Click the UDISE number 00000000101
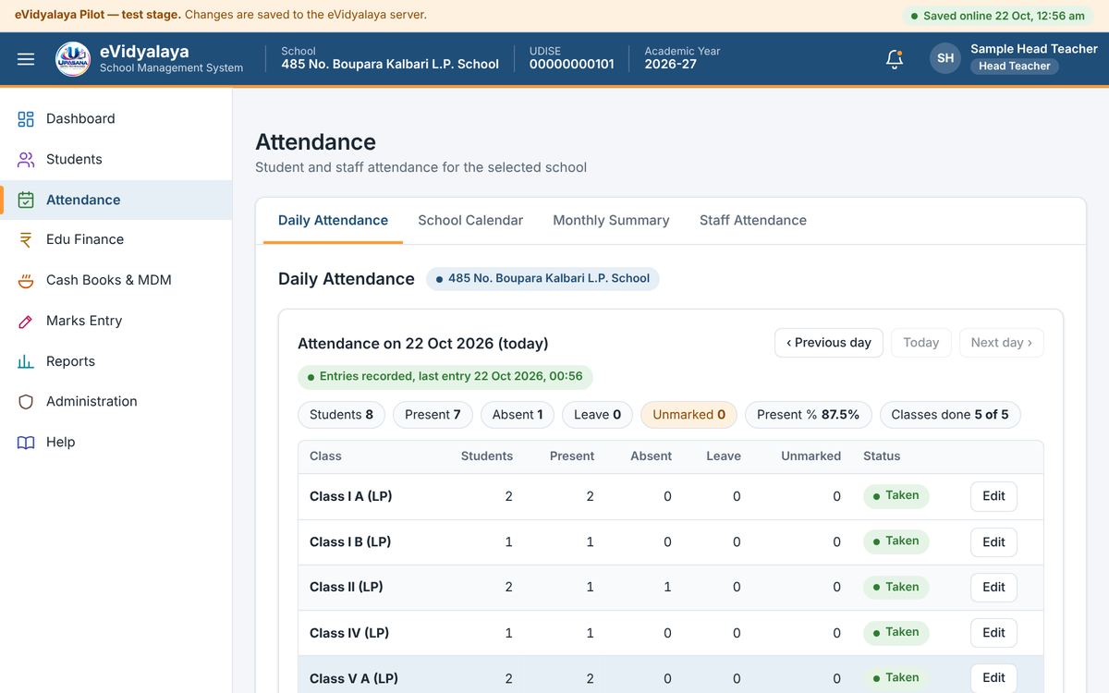The width and height of the screenshot is (1109, 693). click(x=571, y=65)
